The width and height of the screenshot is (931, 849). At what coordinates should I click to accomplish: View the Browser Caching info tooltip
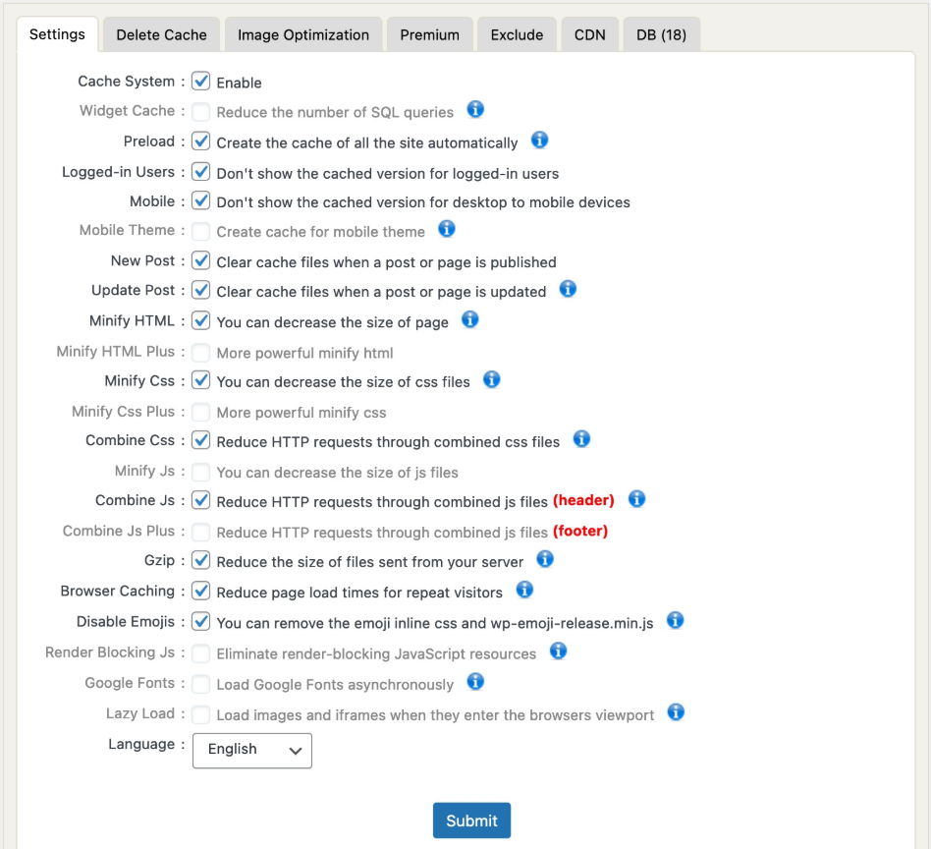point(524,590)
